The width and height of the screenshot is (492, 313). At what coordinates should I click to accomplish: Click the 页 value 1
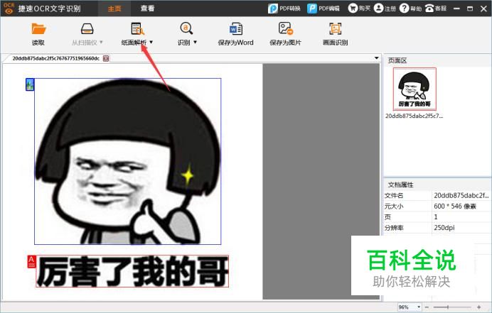(x=436, y=217)
